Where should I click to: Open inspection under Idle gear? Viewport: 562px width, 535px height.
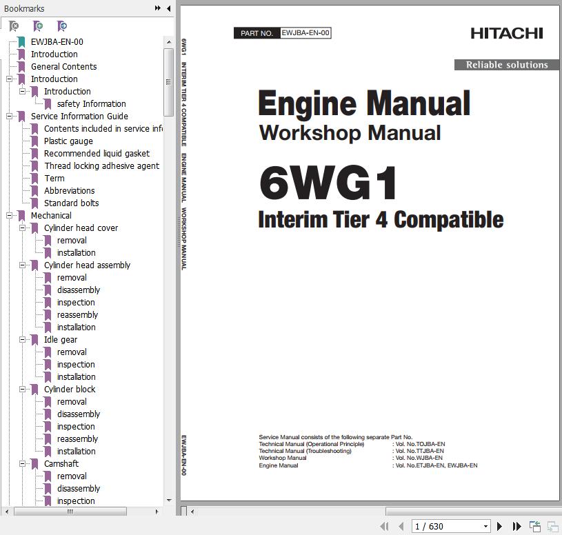coord(76,365)
